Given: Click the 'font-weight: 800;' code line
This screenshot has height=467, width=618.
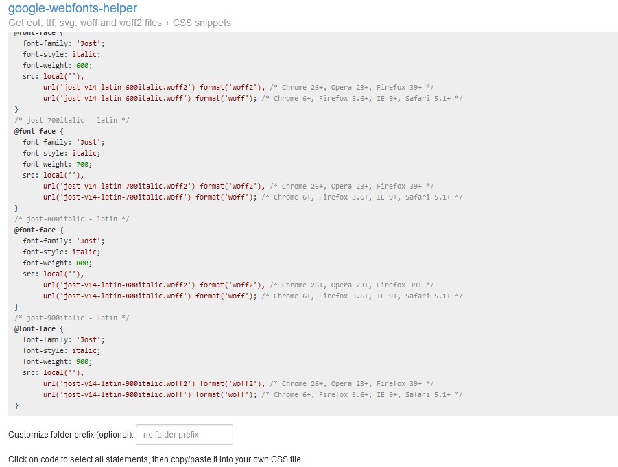Looking at the screenshot, I should 57,263.
